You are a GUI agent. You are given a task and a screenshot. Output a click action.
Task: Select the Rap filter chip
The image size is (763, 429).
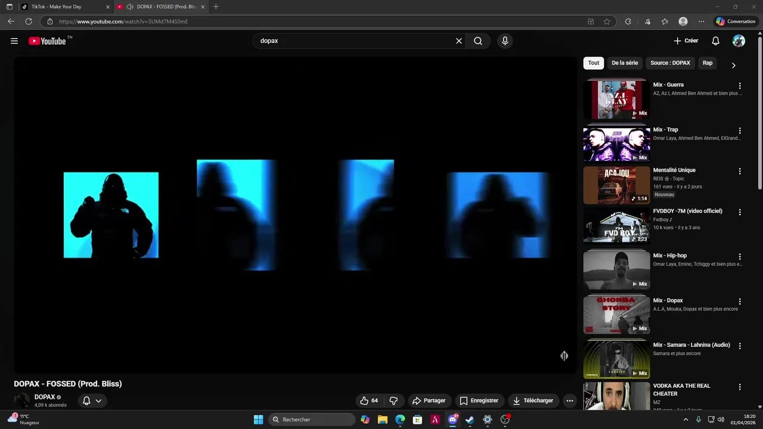708,63
